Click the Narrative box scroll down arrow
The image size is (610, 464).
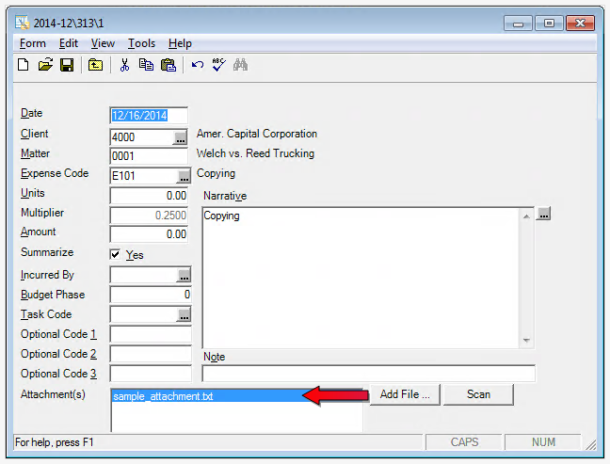pos(527,342)
